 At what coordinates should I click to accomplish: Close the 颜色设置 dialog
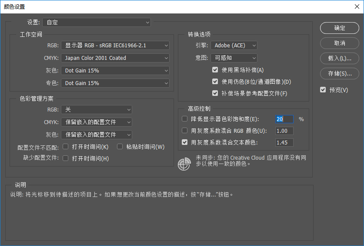click(x=357, y=7)
